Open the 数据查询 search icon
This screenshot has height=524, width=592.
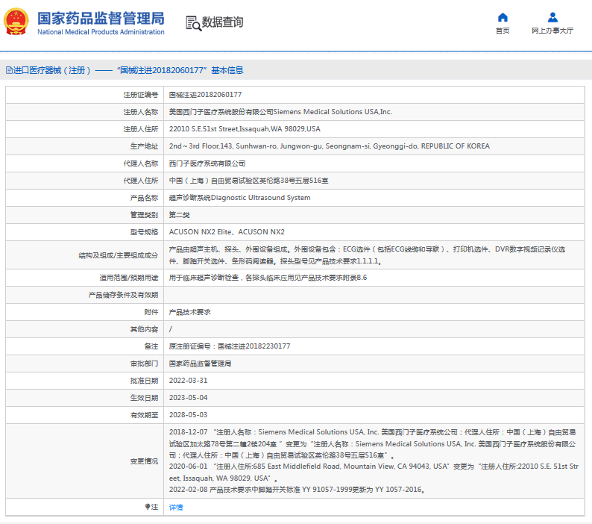coord(194,23)
